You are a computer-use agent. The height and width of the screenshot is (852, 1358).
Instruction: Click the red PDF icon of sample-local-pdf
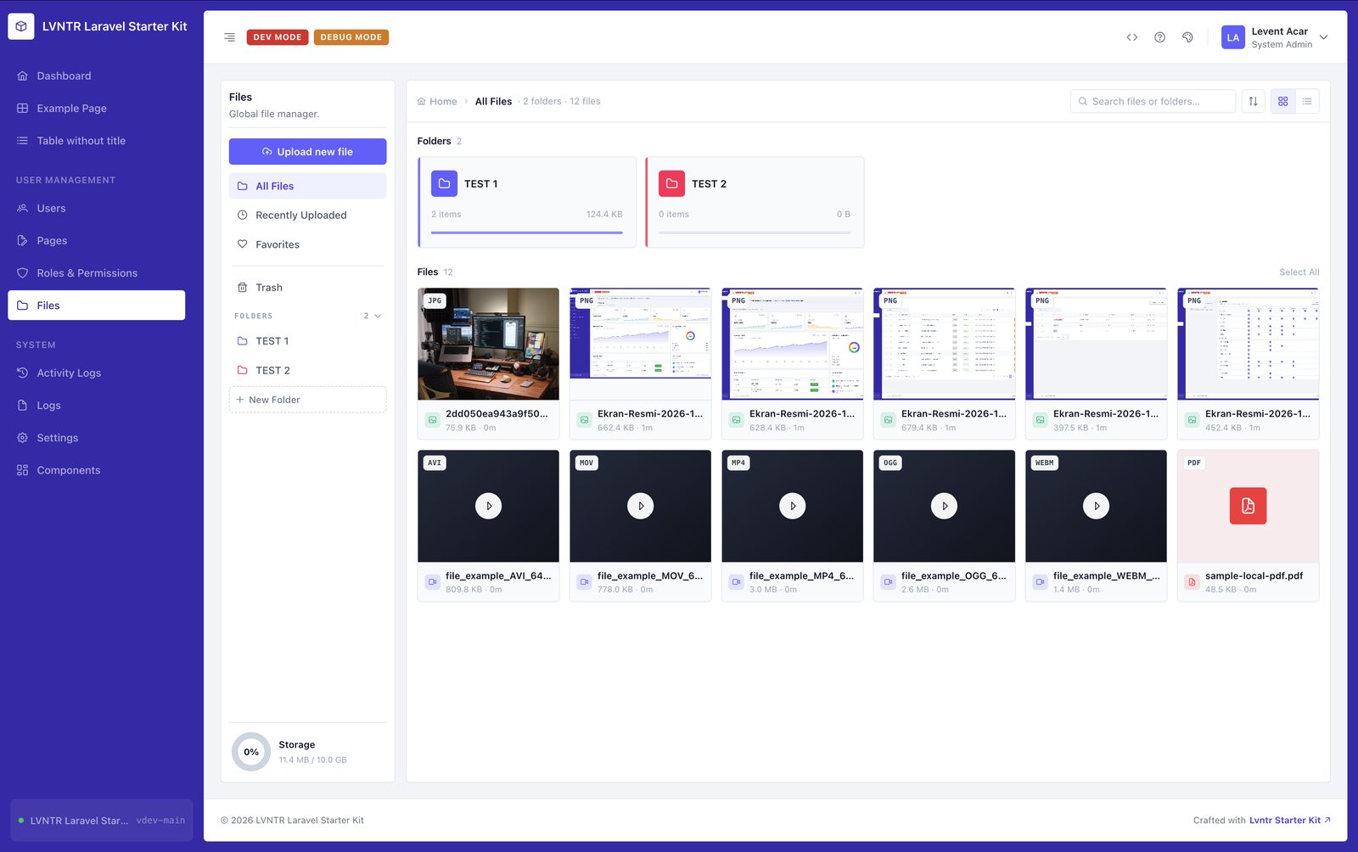point(1248,506)
